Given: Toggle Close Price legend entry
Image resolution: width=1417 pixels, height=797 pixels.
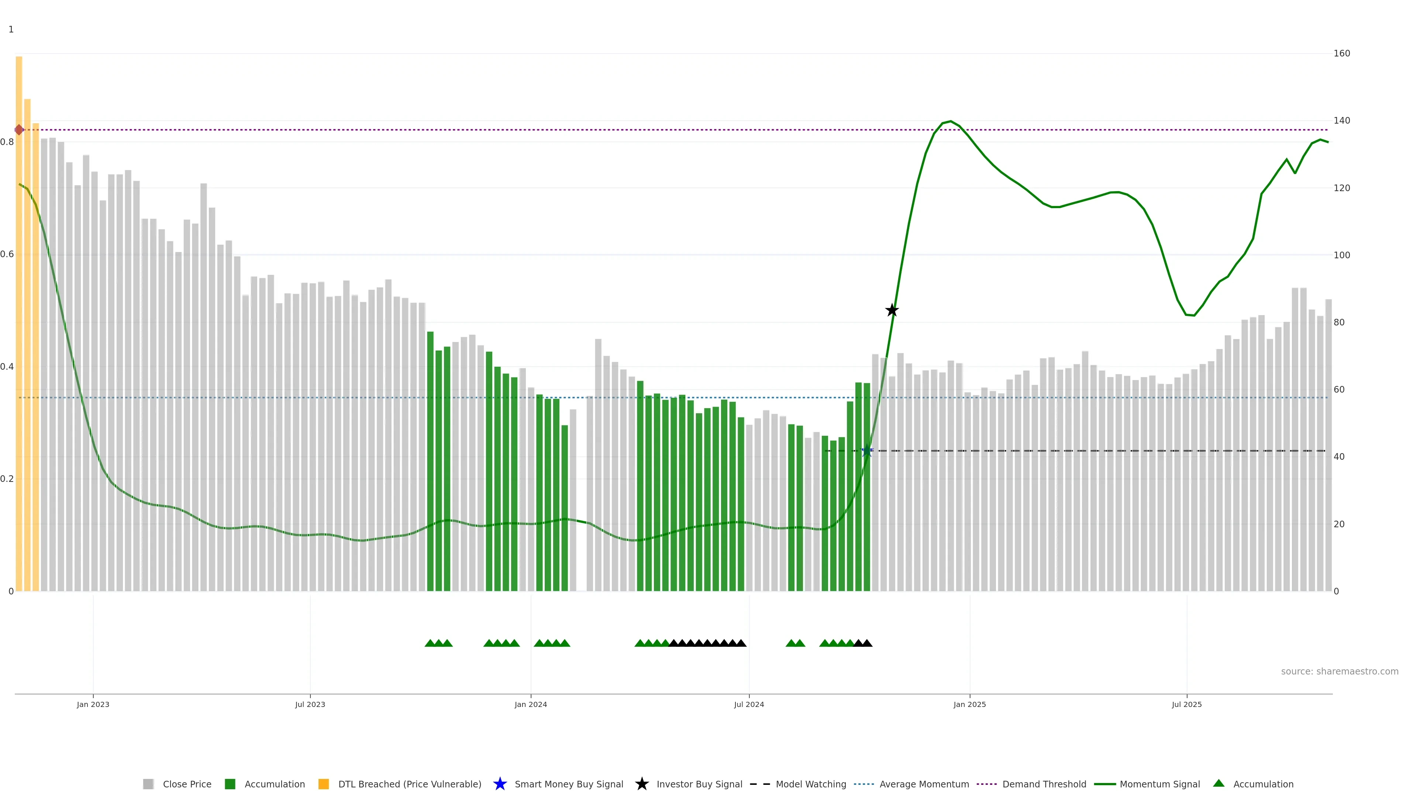Looking at the screenshot, I should [x=186, y=784].
